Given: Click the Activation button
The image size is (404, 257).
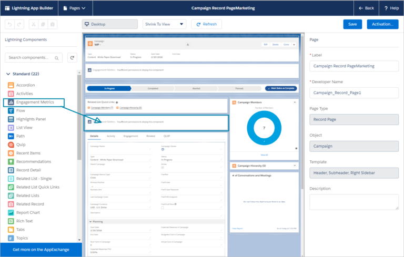Looking at the screenshot, I should (382, 24).
